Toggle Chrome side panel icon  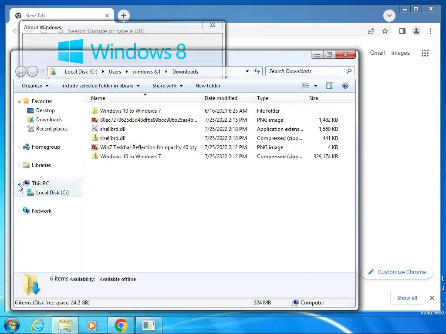click(402, 31)
